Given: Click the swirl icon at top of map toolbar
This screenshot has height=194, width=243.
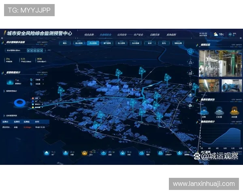Looking at the screenshot, I should tap(190, 51).
